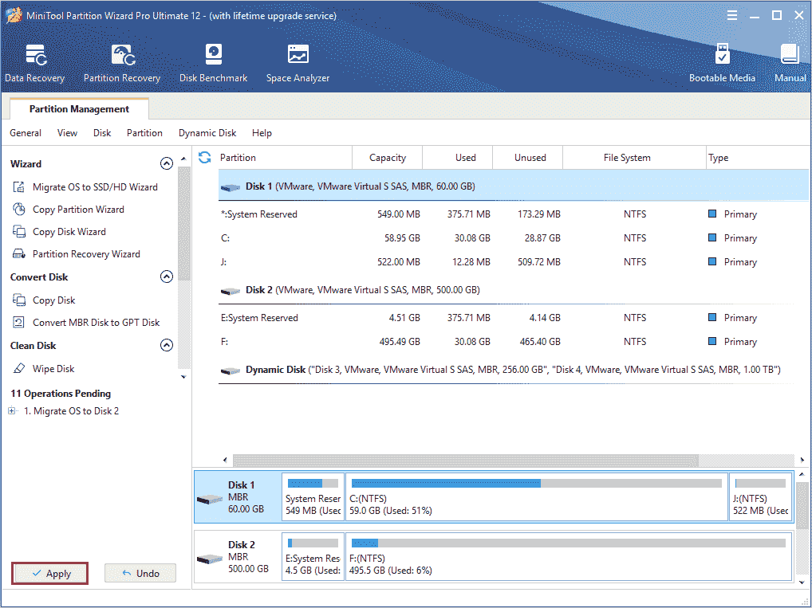Viewport: 812px width, 608px height.
Task: Apply the pending operations
Action: click(49, 573)
